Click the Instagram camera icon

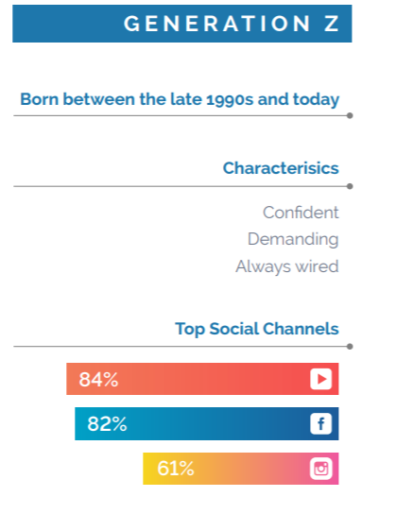point(320,469)
